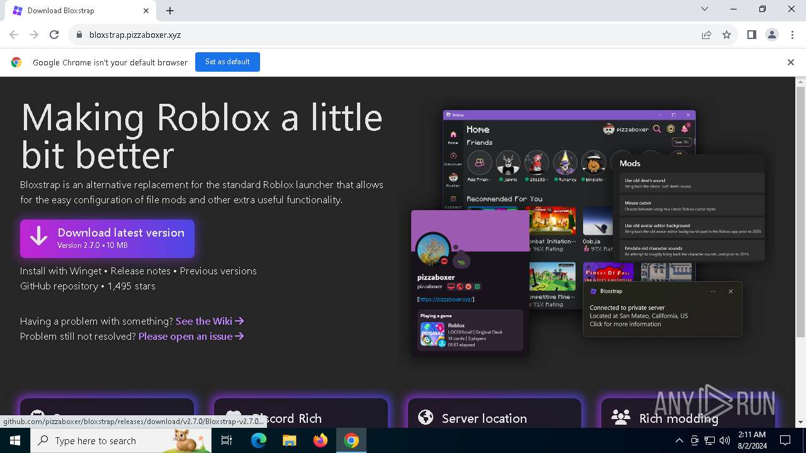Screen dimensions: 806x453
Task: Click the Server location feature card
Action: [494, 413]
